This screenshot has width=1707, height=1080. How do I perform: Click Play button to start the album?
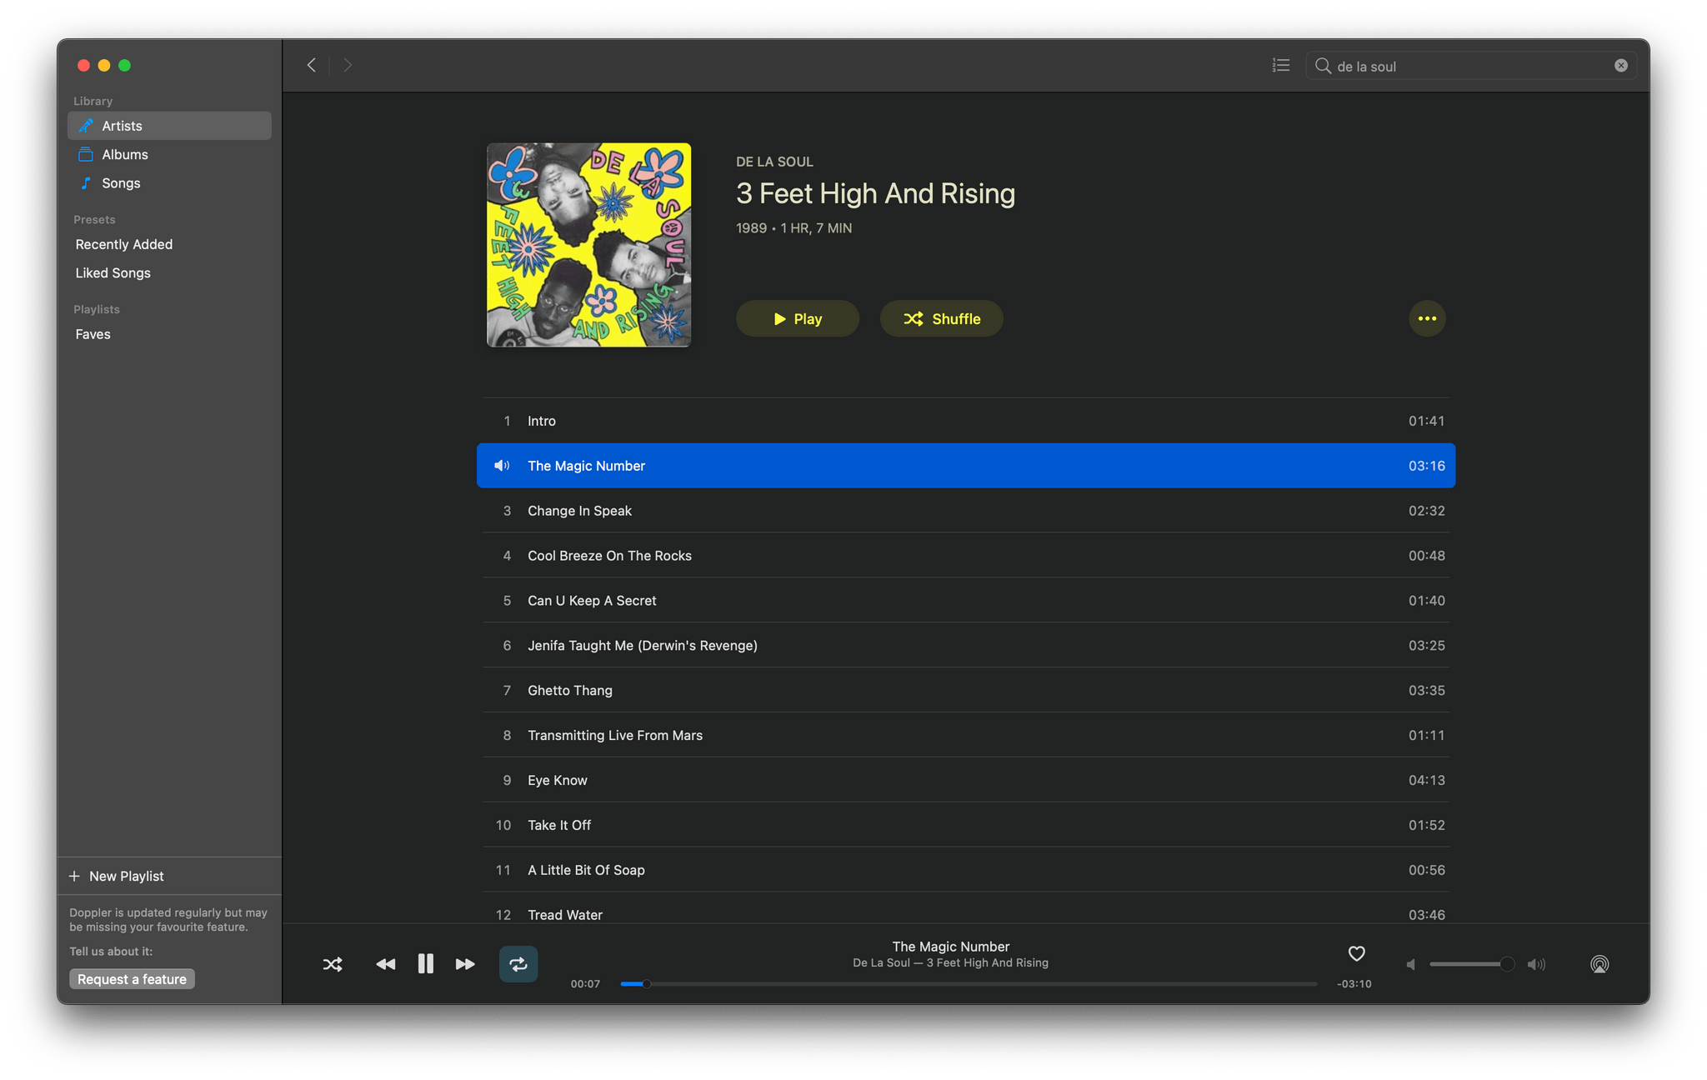[796, 318]
